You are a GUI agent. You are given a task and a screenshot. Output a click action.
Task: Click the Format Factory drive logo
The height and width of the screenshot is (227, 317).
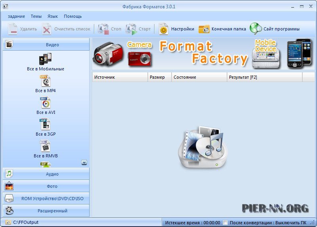[x=203, y=147]
